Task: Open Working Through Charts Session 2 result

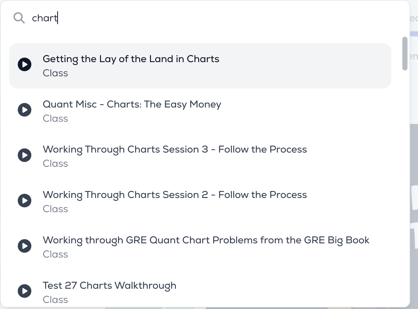Action: pyautogui.click(x=200, y=202)
